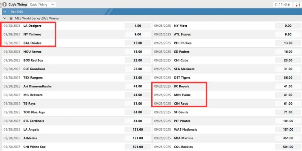Image resolution: width=302 pixels, height=151 pixels.
Task: Select BAL Orioles odds 13.00
Action: tap(138, 43)
